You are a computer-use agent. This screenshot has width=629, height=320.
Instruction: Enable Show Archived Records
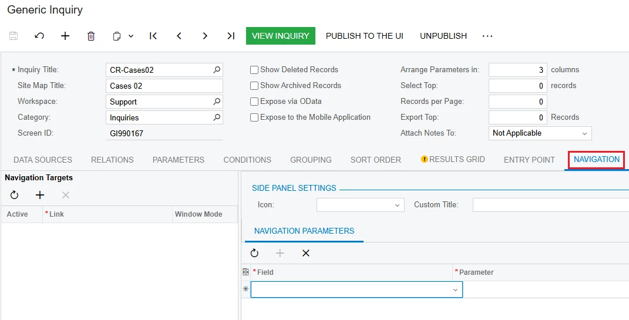pyautogui.click(x=254, y=86)
